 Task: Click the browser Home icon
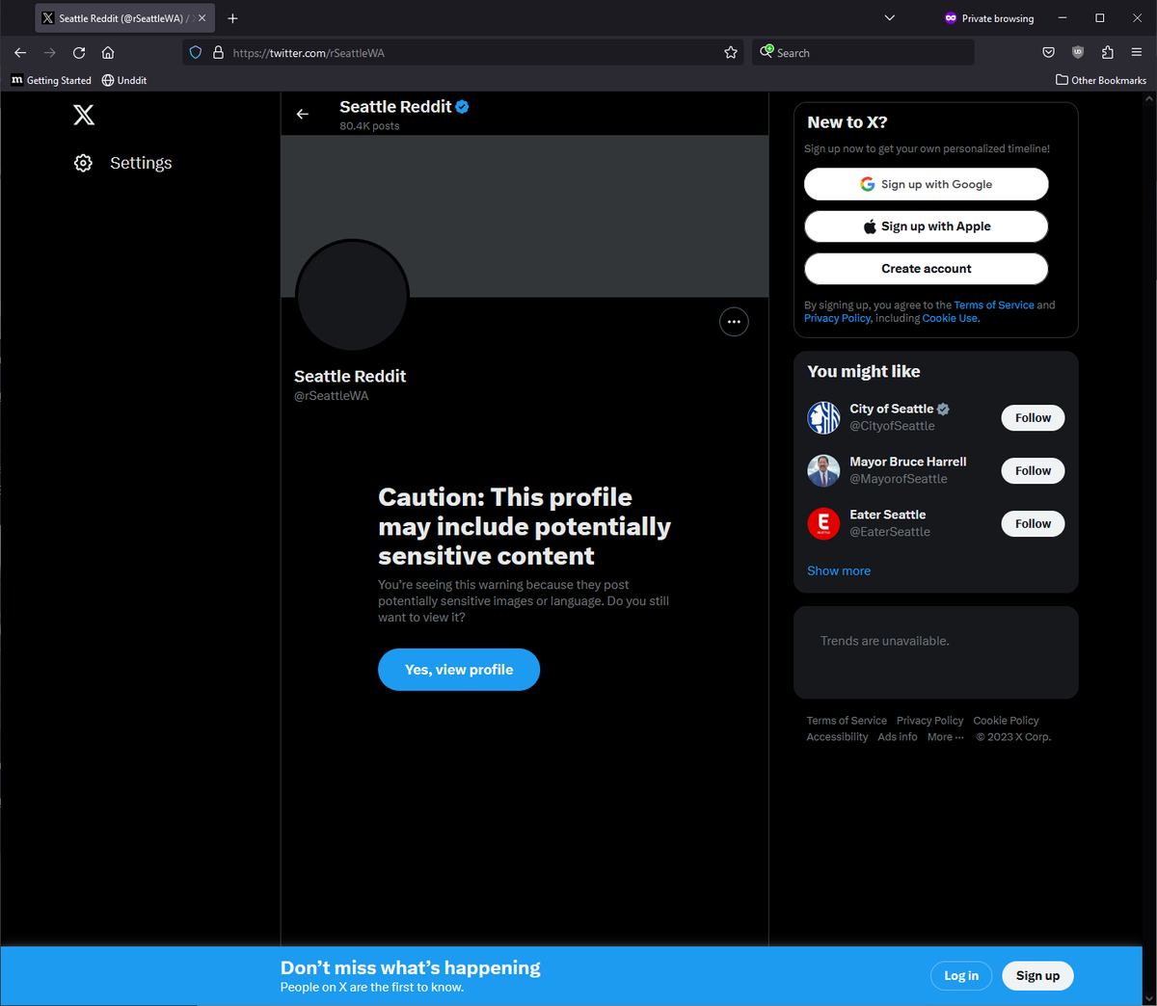(108, 53)
